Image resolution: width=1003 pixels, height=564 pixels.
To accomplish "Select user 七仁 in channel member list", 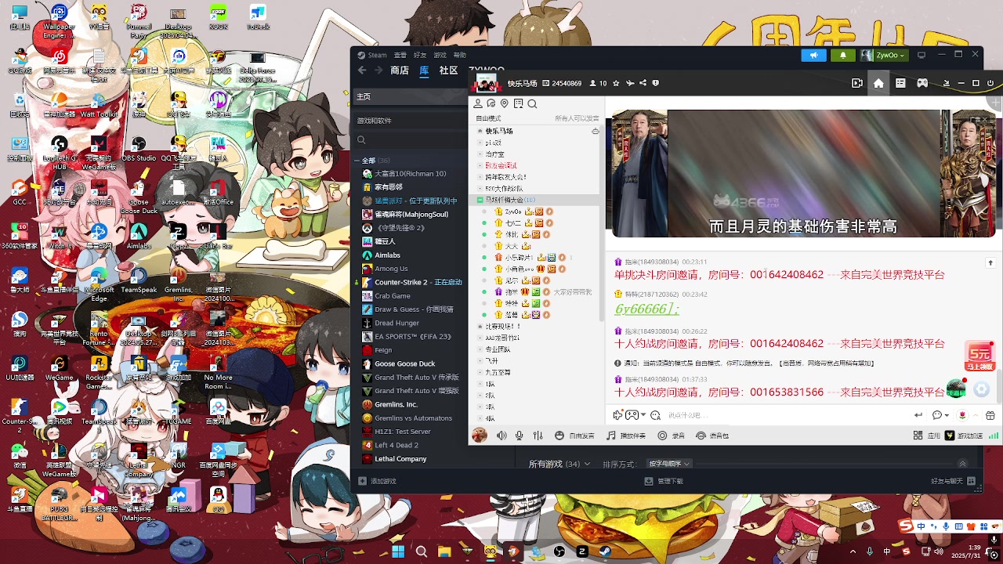I will (514, 223).
